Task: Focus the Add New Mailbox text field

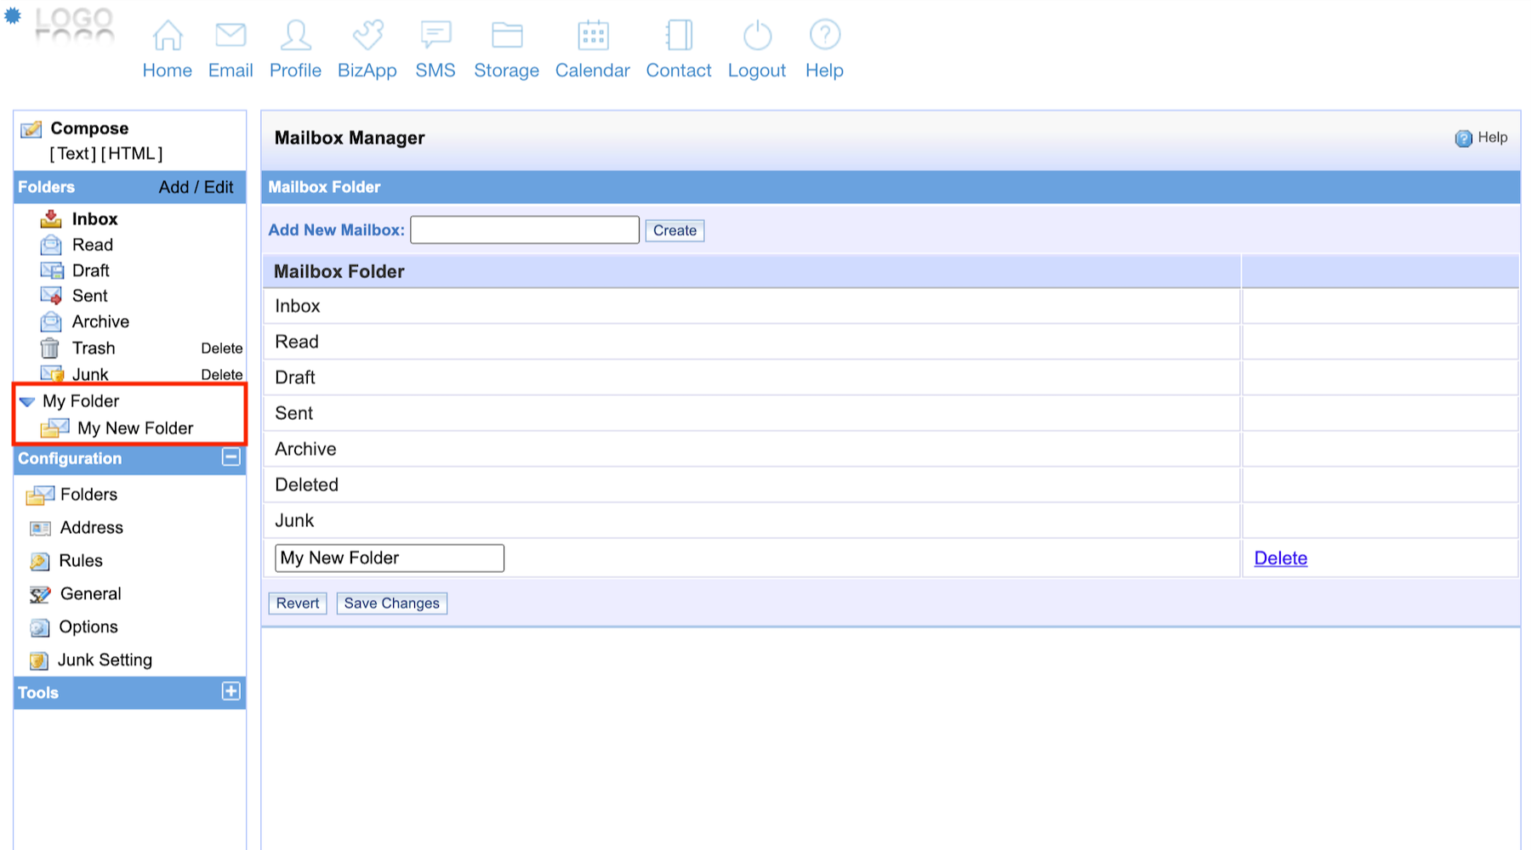Action: [x=524, y=230]
